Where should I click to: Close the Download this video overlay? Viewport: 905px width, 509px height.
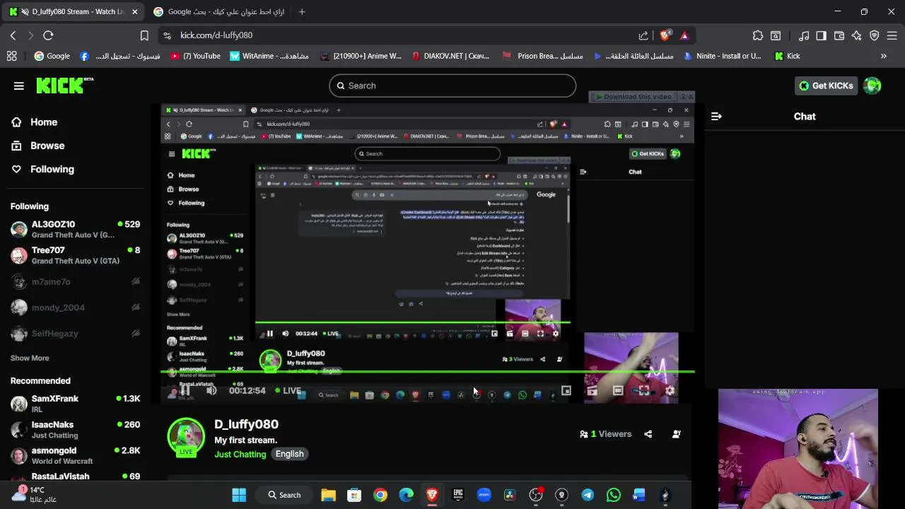(x=691, y=97)
